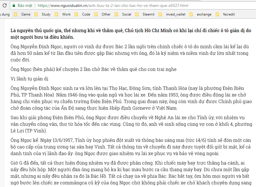Open the fecredit bookmarks folder
The image size is (256, 187).
pos(225,14)
